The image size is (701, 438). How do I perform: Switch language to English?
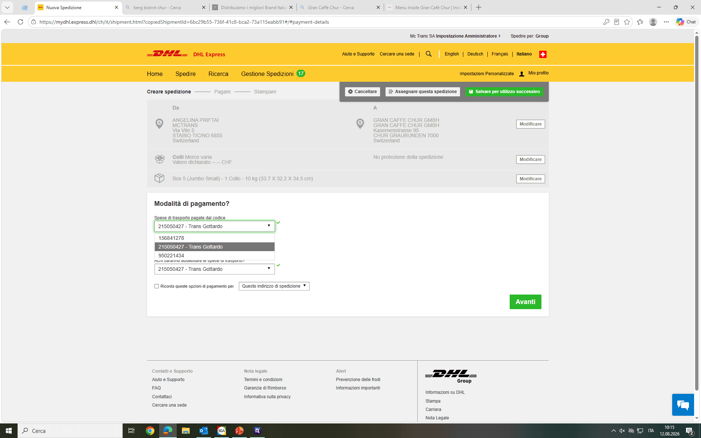(452, 54)
